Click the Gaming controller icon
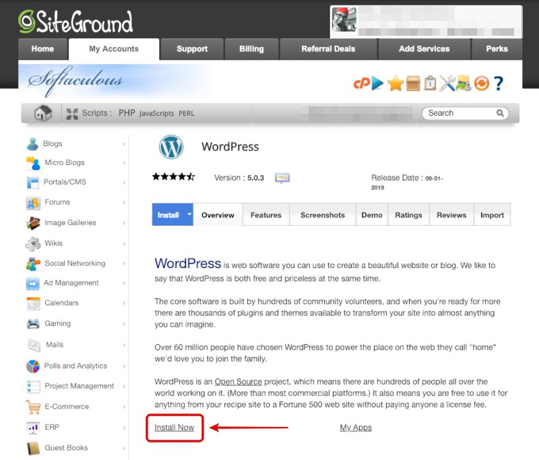The width and height of the screenshot is (539, 460). tap(33, 323)
